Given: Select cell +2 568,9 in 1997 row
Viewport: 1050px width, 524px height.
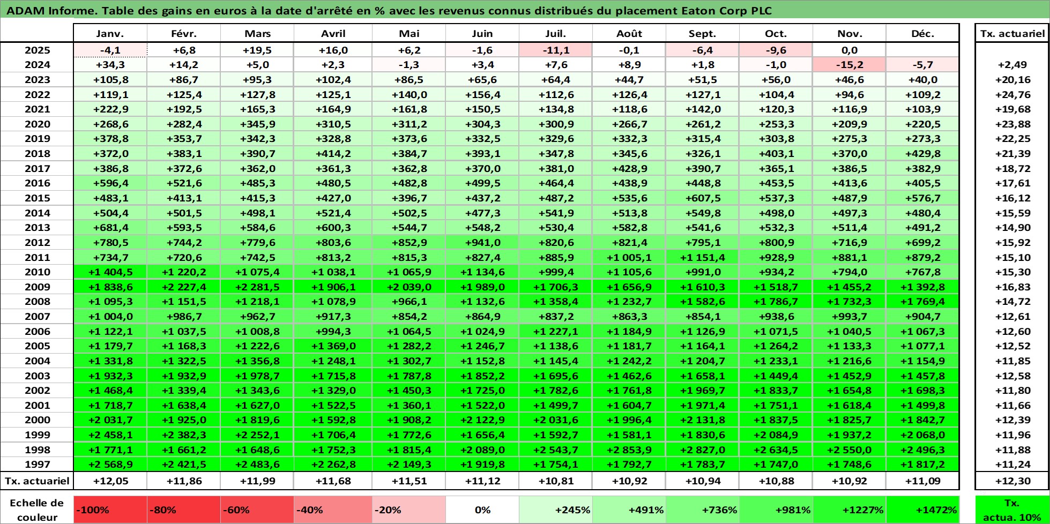Looking at the screenshot, I should 110,465.
